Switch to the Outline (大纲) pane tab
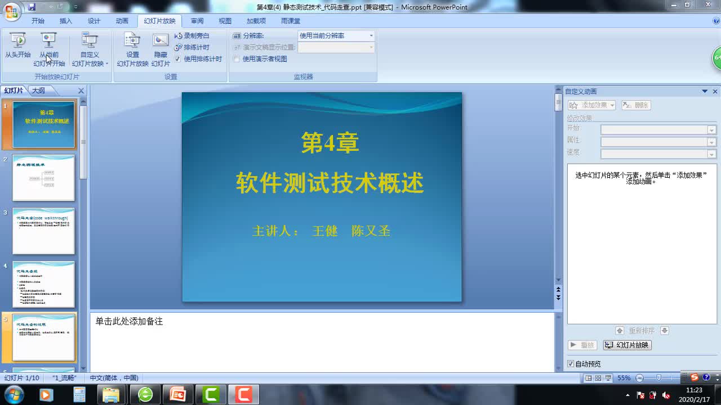Image resolution: width=721 pixels, height=405 pixels. (38, 91)
